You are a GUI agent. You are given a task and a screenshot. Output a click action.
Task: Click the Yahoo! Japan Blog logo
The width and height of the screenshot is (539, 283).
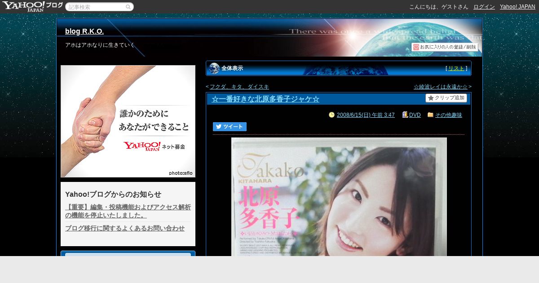click(32, 6)
